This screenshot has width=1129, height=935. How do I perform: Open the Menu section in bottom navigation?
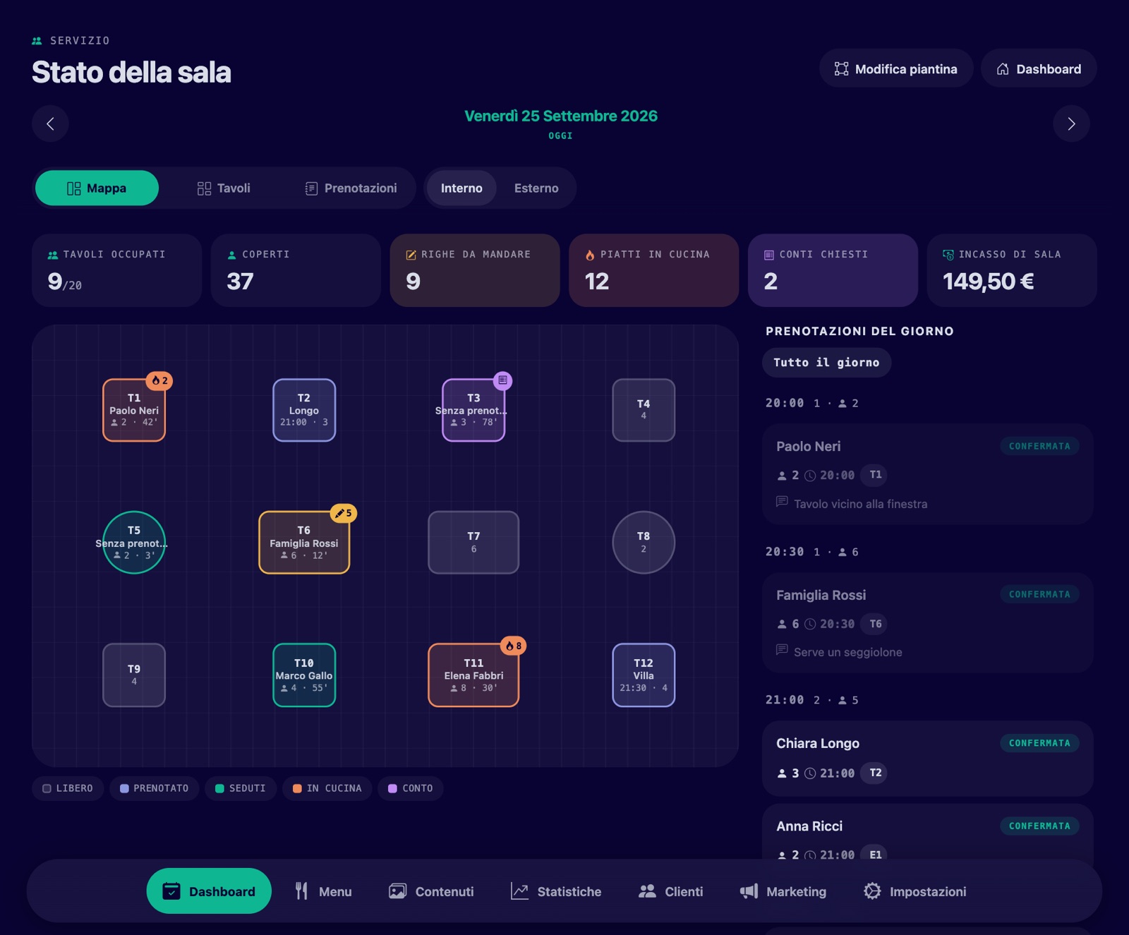pyautogui.click(x=323, y=891)
